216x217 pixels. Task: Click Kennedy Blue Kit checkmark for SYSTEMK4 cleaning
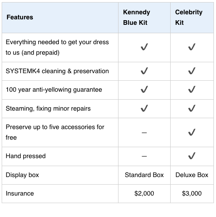coord(144,71)
